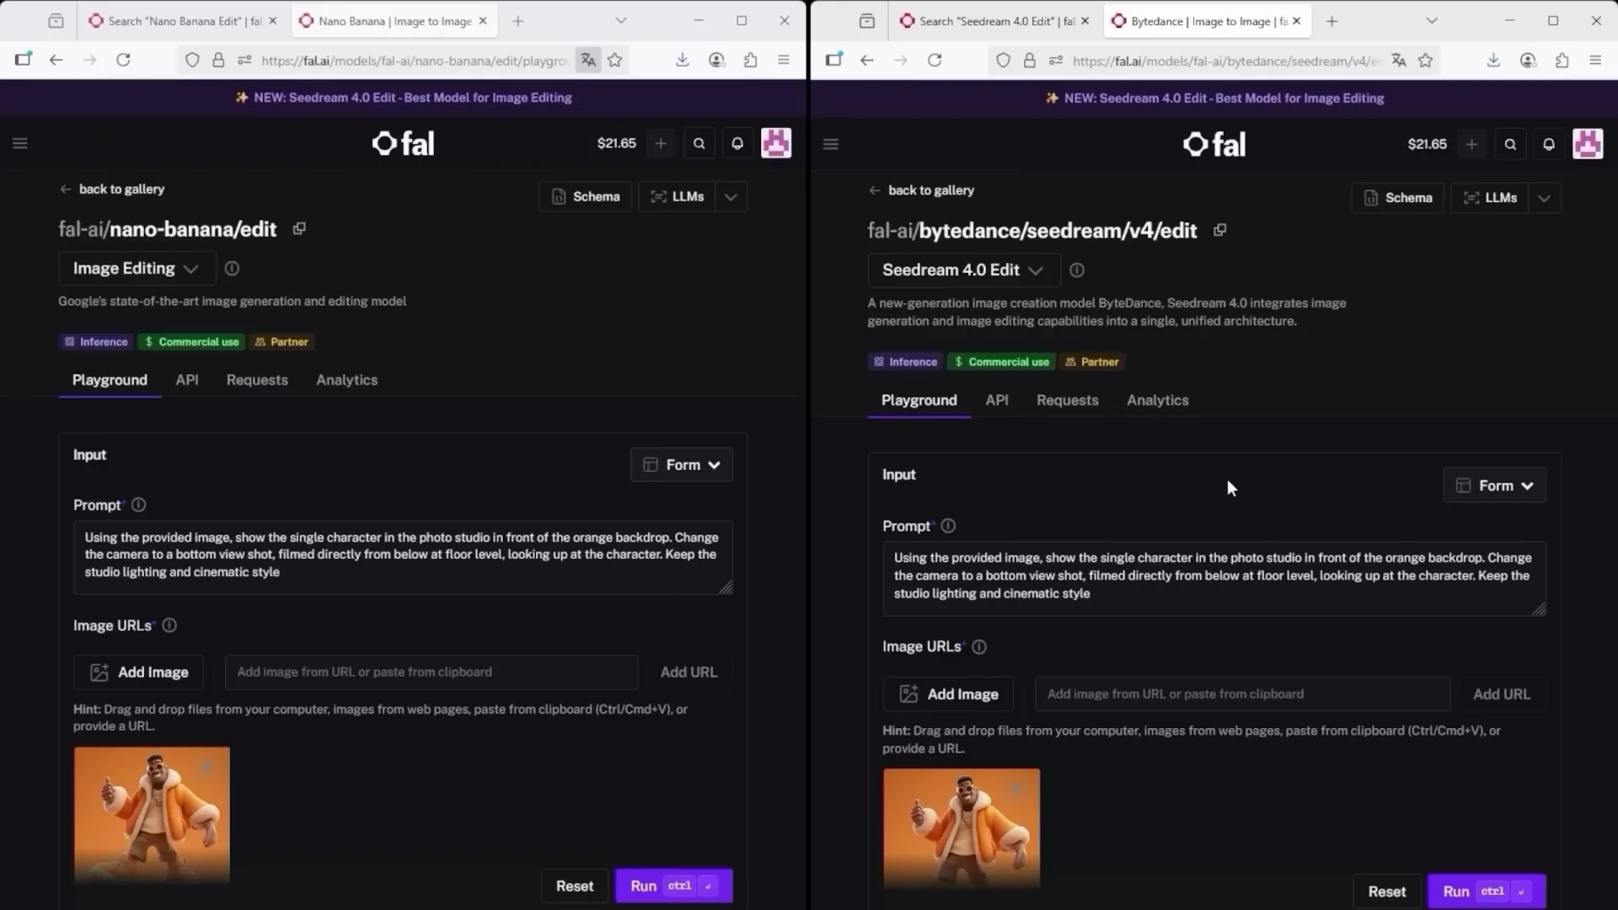Click info icon beside the left Prompt label
The width and height of the screenshot is (1618, 910).
tap(138, 505)
